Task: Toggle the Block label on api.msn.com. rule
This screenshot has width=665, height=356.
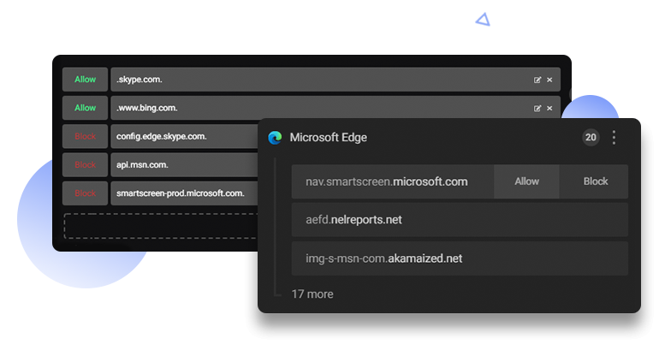Action: pyautogui.click(x=86, y=164)
